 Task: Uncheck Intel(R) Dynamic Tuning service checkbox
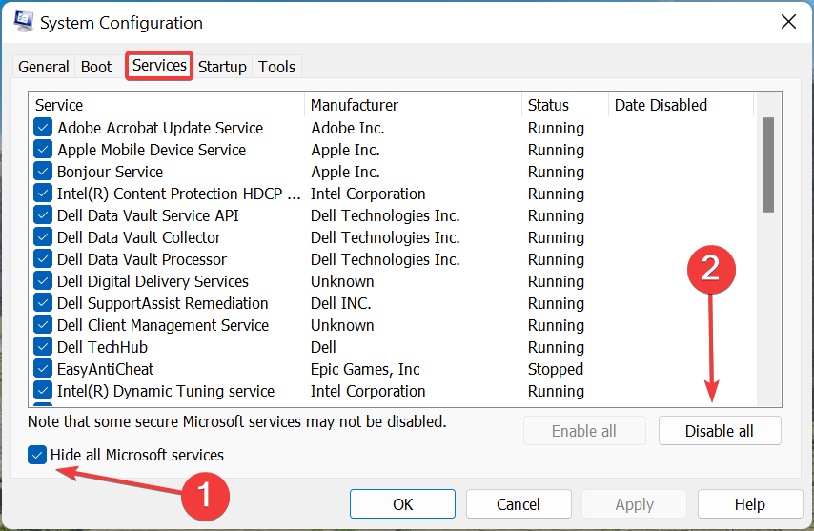pos(43,391)
